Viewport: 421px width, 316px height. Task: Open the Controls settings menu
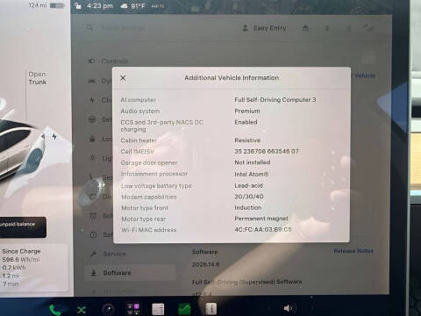pyautogui.click(x=115, y=61)
